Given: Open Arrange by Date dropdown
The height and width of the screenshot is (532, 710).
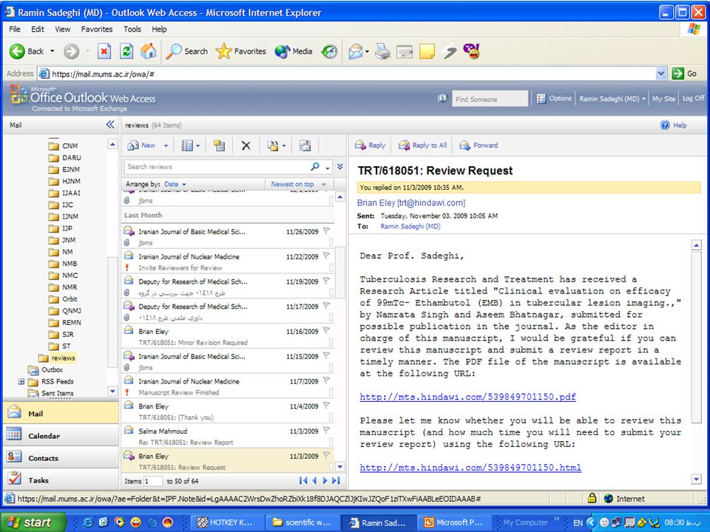Looking at the screenshot, I should point(175,184).
